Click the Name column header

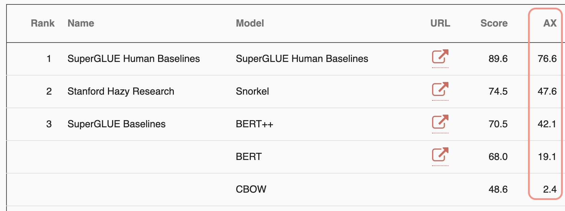click(x=81, y=23)
